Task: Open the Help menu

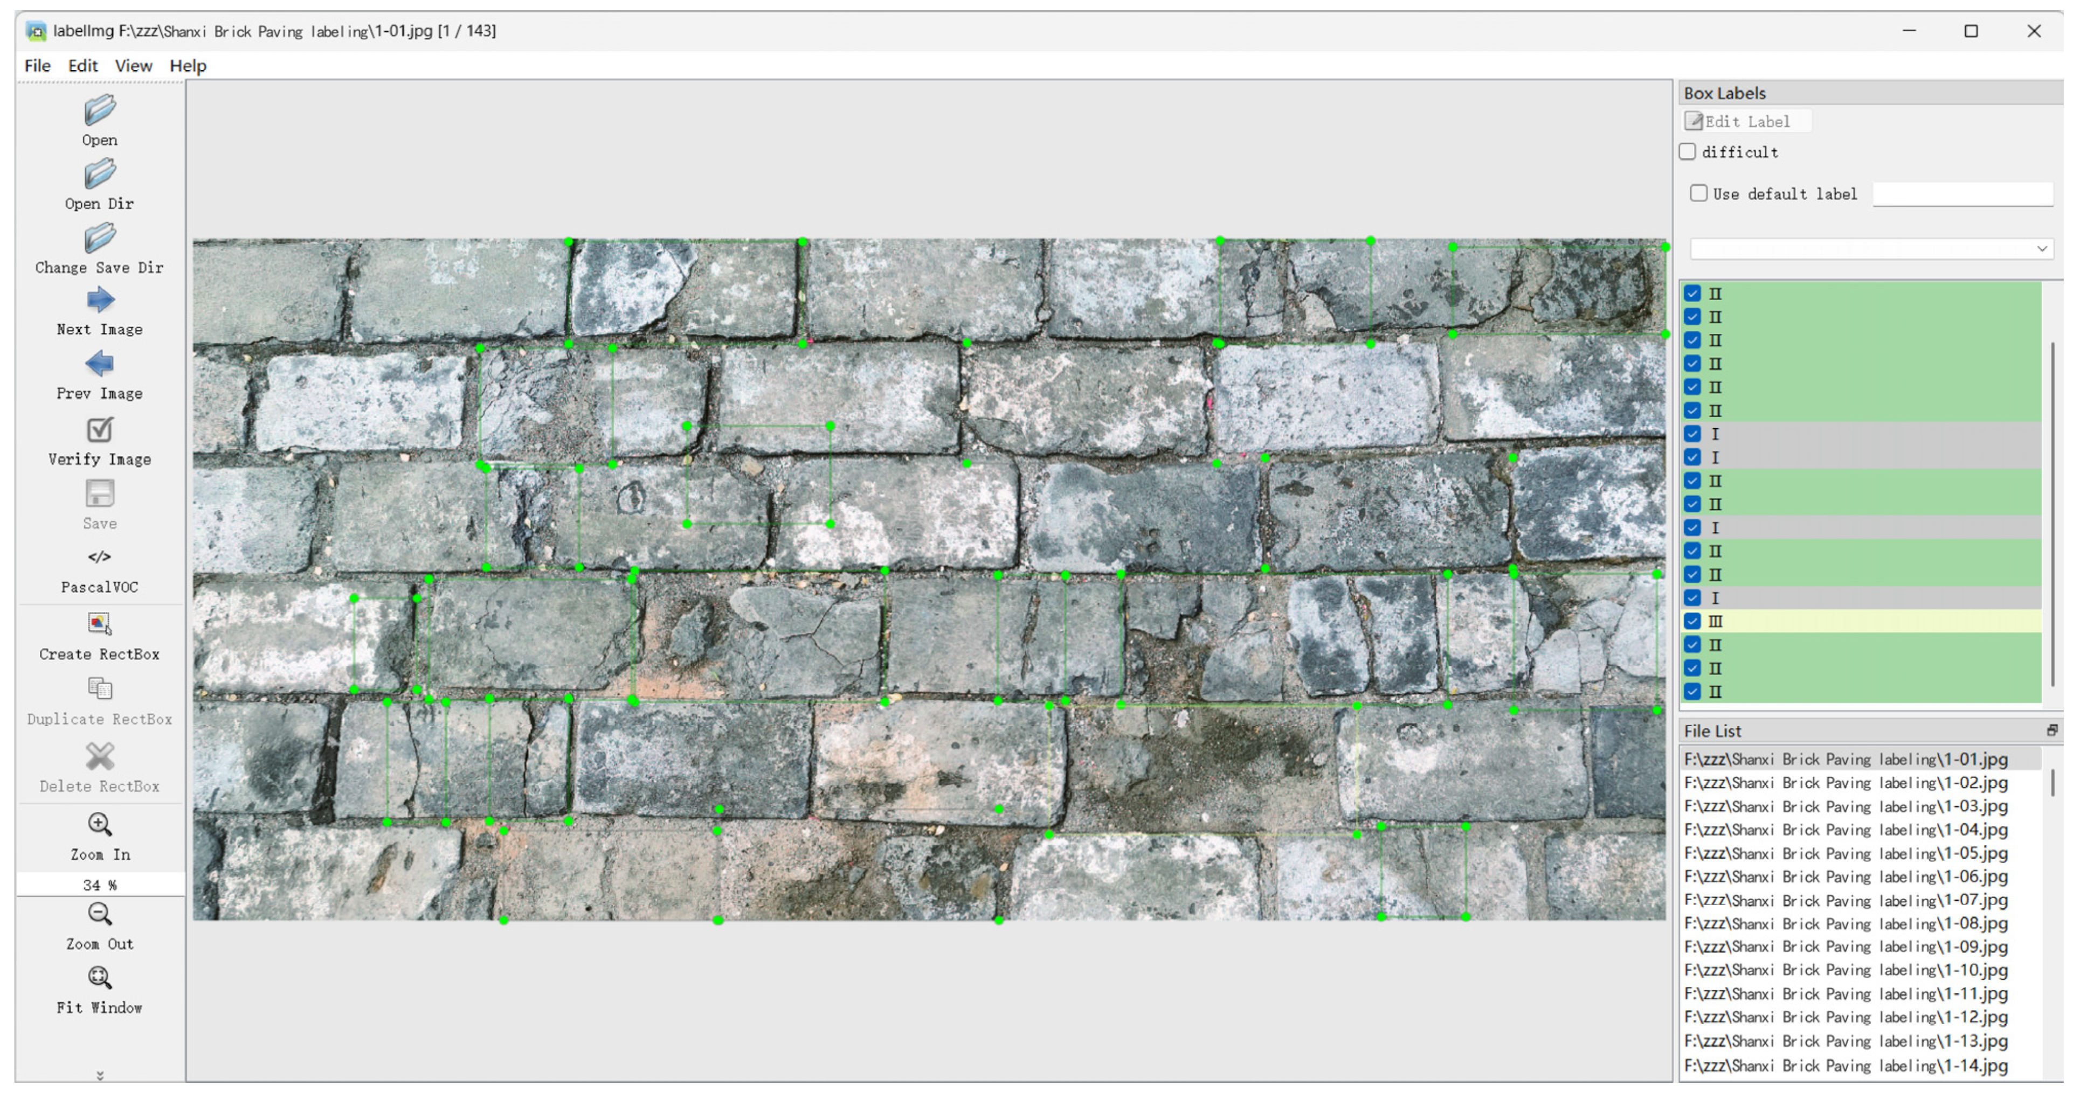Action: (188, 66)
